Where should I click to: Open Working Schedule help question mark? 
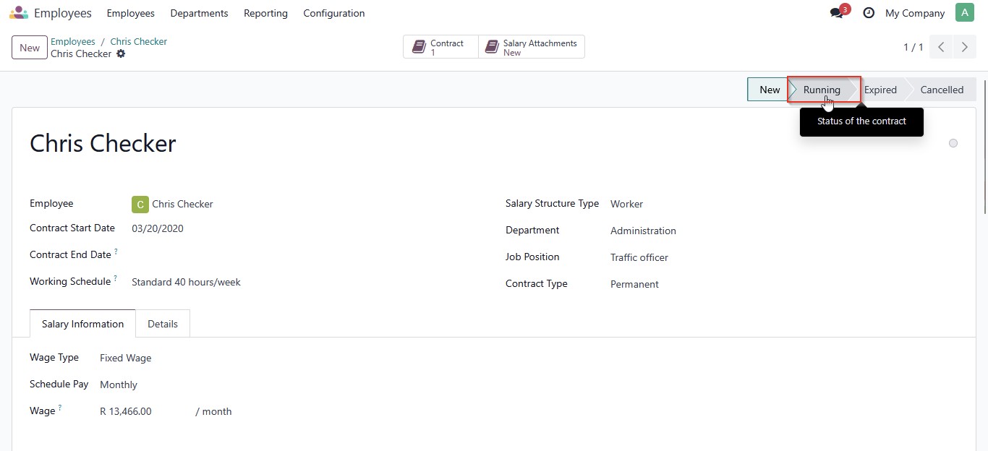coord(115,278)
